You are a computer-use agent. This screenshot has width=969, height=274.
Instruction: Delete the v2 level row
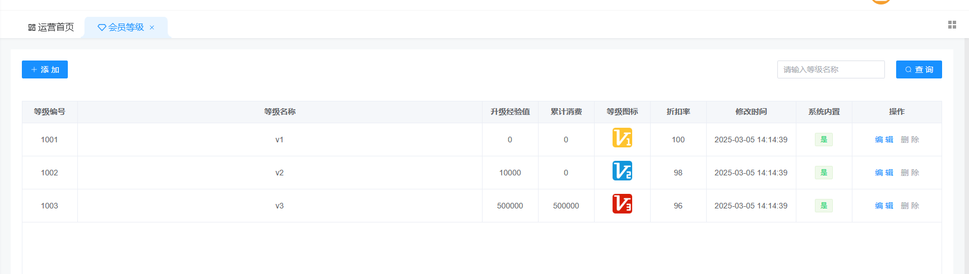(x=910, y=173)
